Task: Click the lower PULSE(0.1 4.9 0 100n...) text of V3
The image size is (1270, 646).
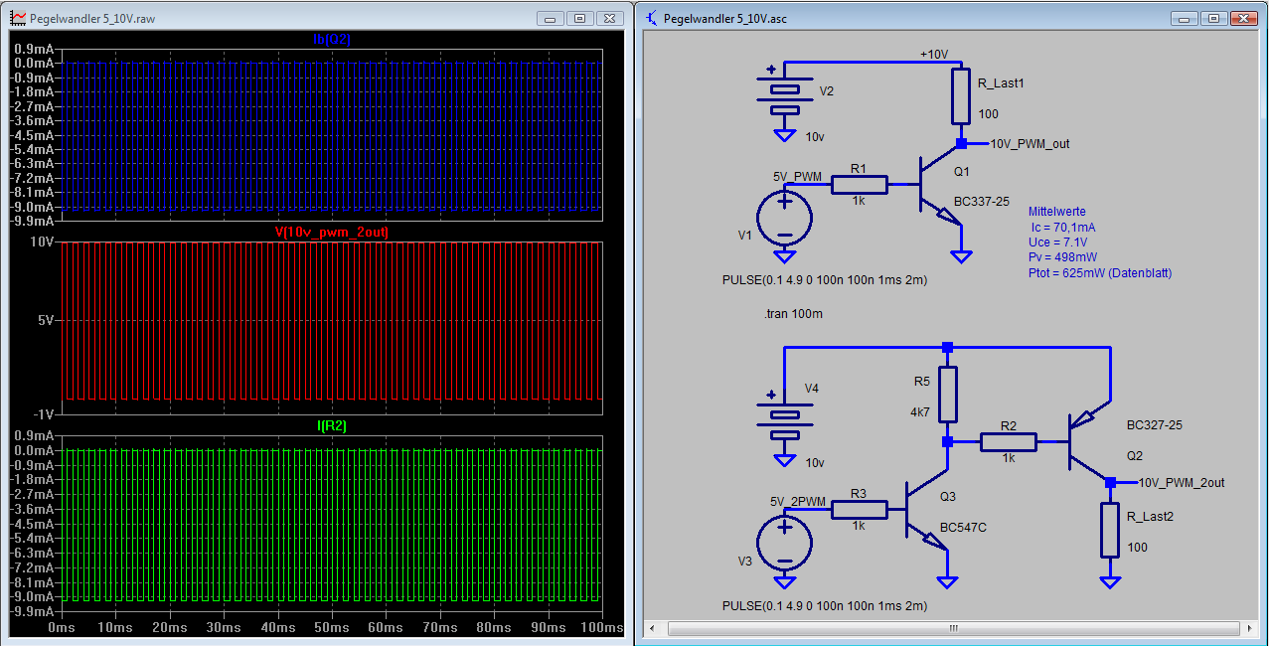Action: (825, 605)
